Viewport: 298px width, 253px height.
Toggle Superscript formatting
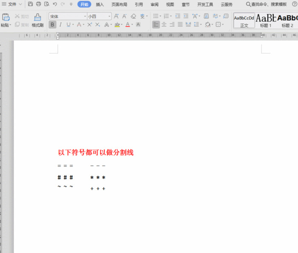click(90, 25)
